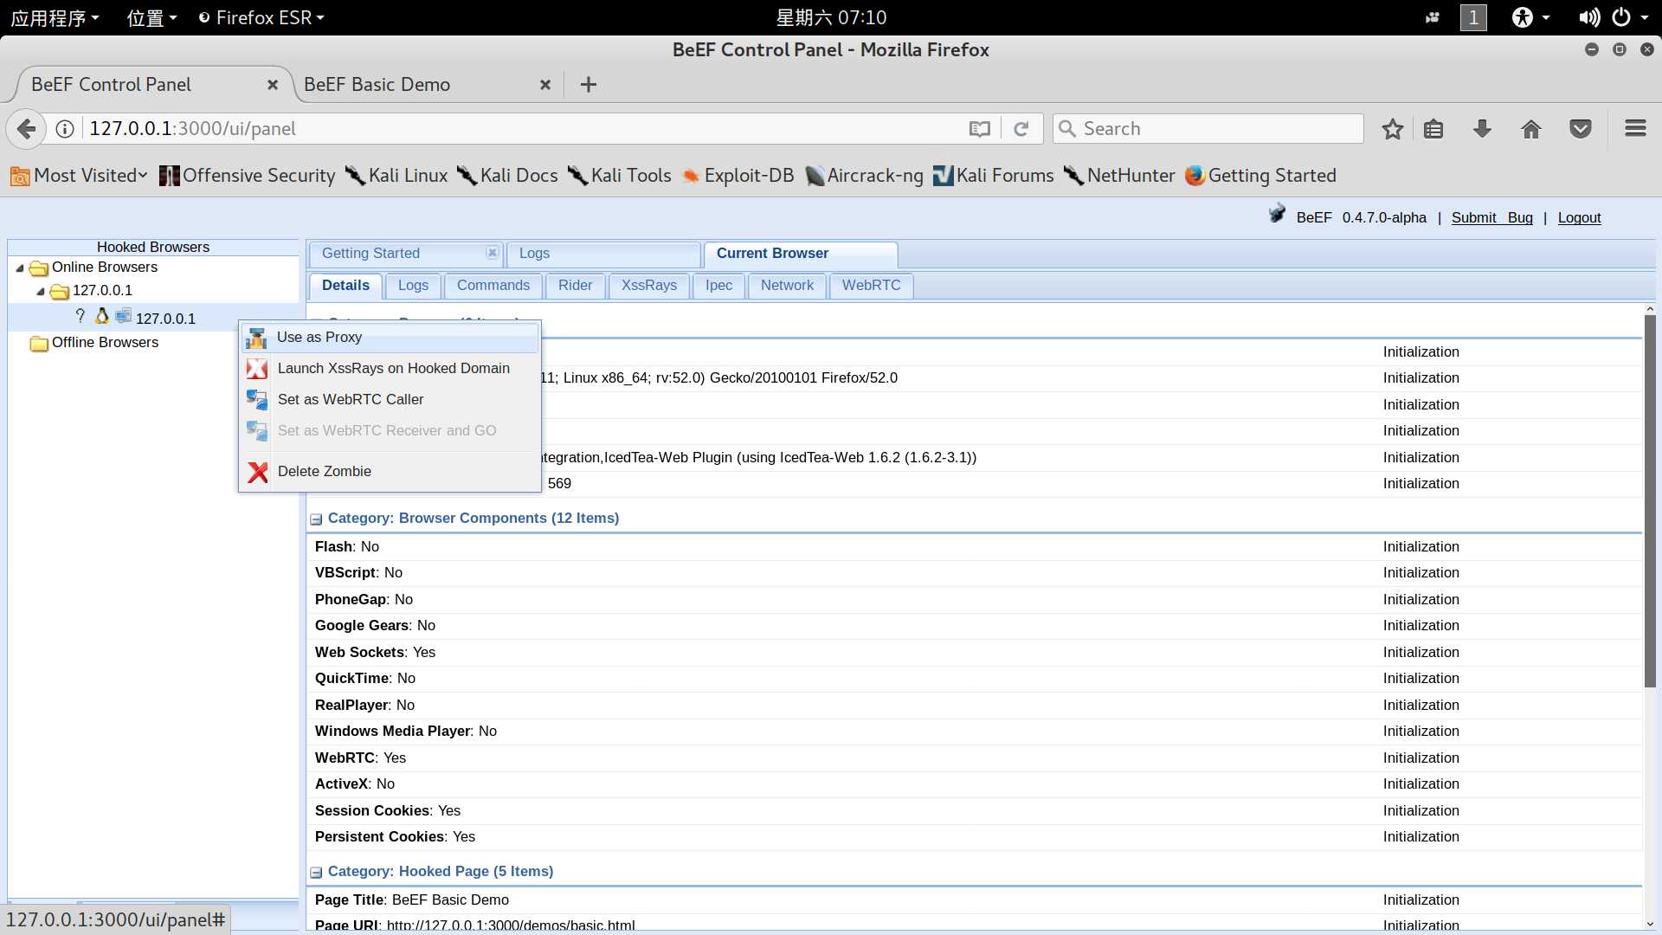Open a new tab with plus button

tap(589, 85)
